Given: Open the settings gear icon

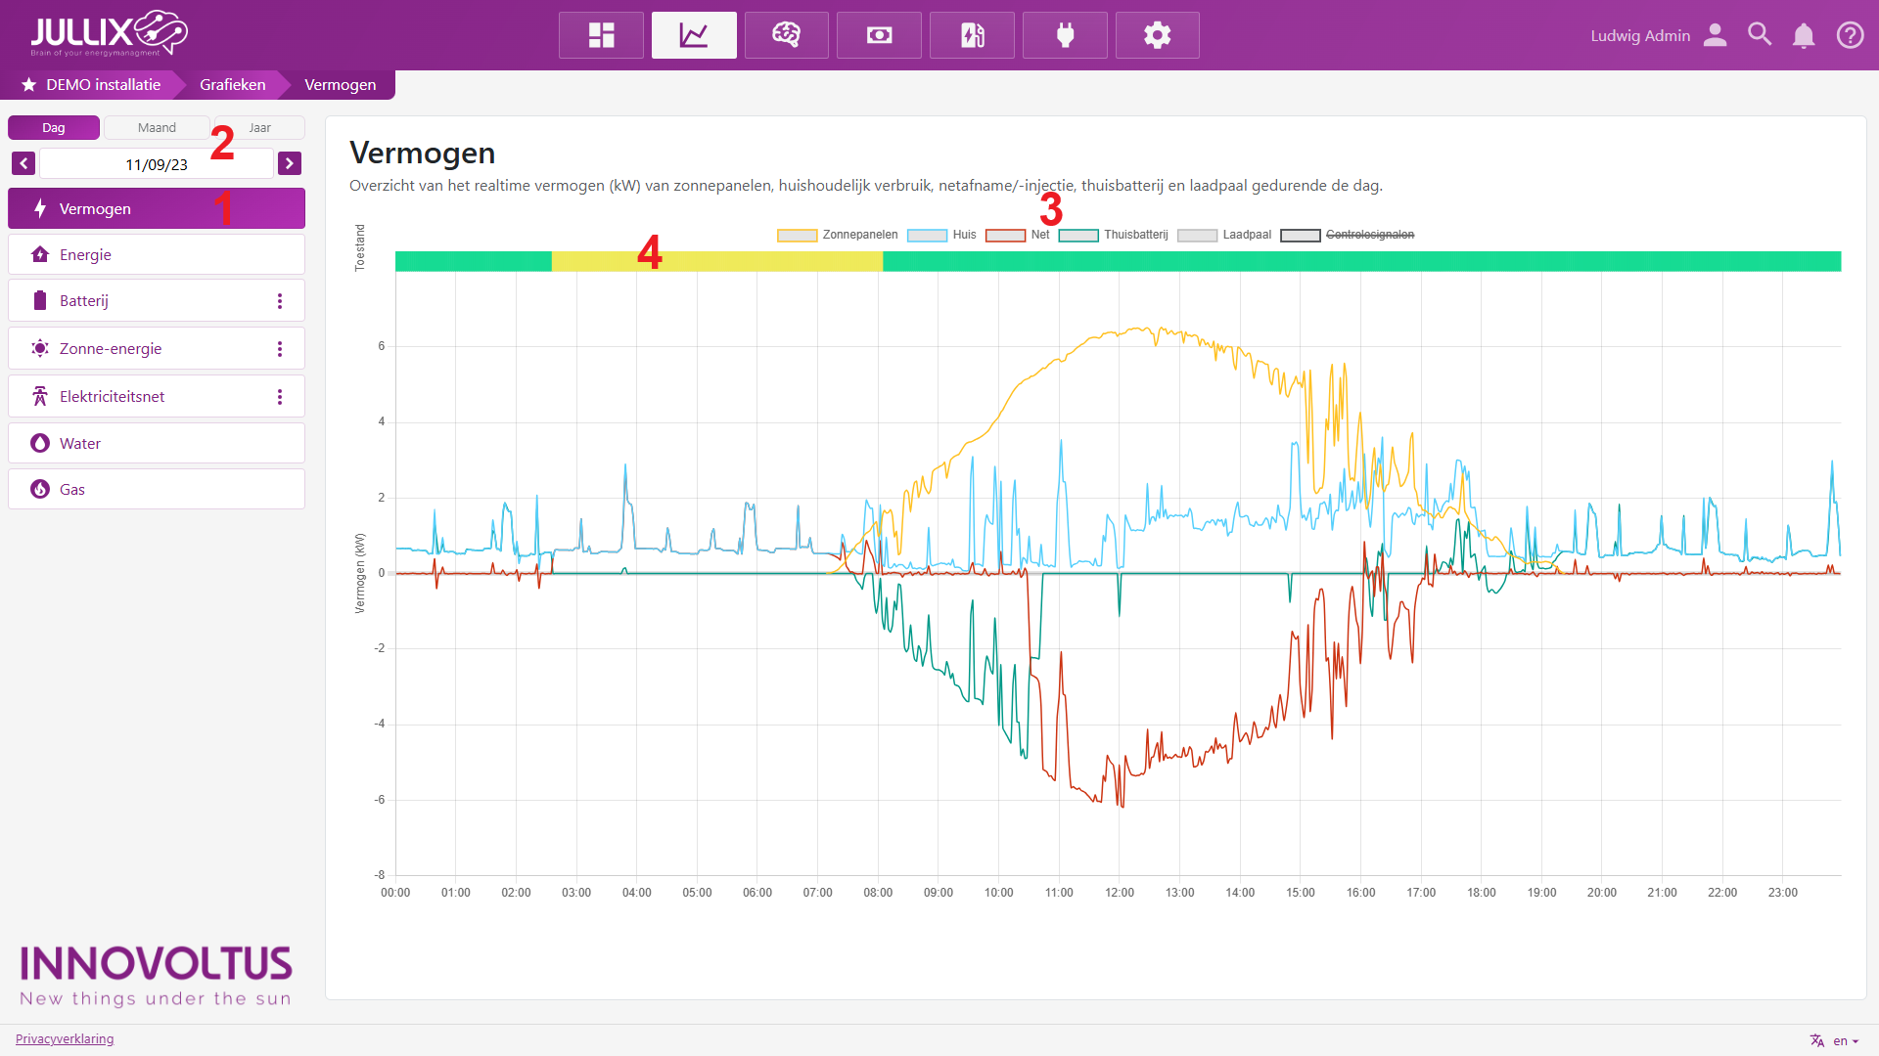Looking at the screenshot, I should point(1157,35).
